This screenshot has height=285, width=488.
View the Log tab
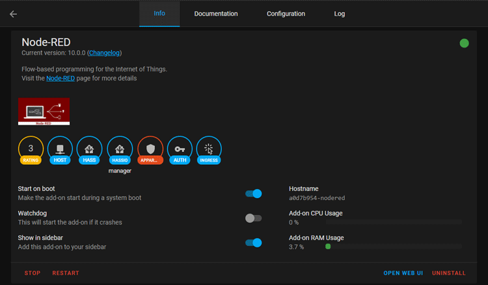(x=340, y=14)
